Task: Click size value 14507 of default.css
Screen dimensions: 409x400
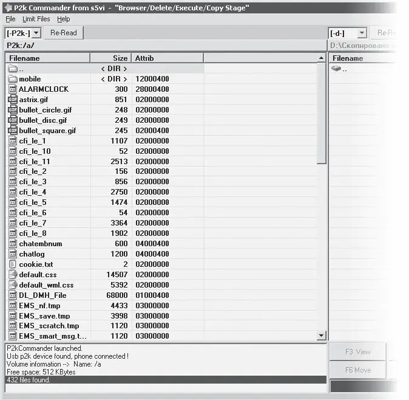Action: coord(117,275)
